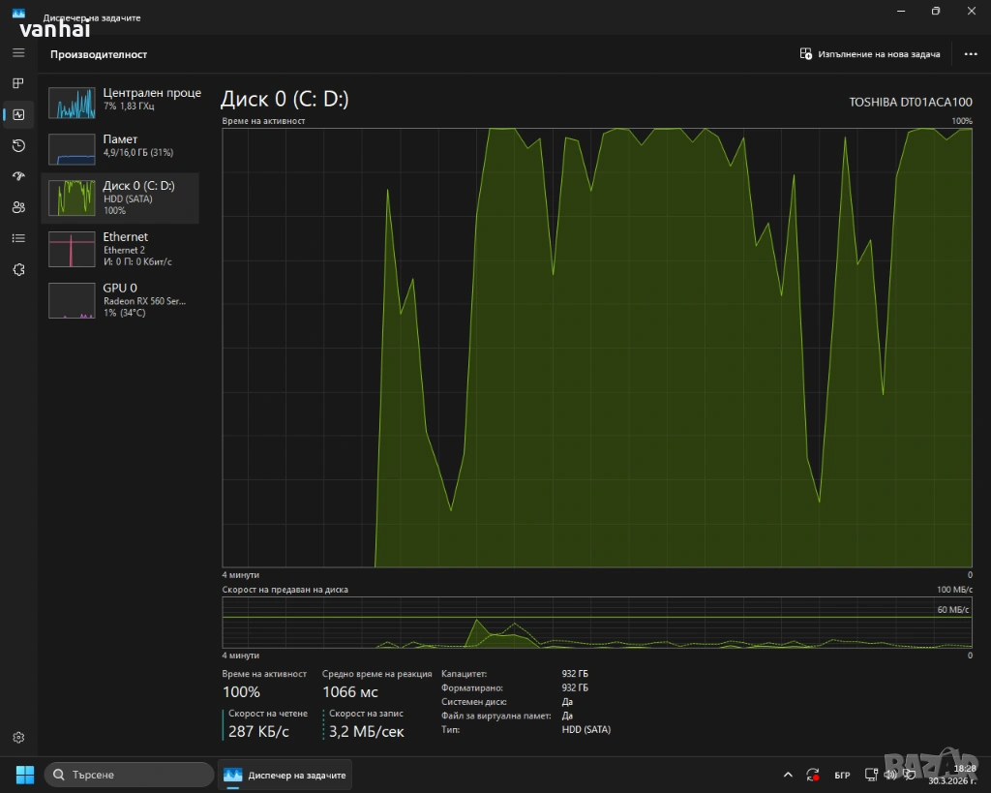Screen dimensions: 991x793
Task: Switch the БГР input language indicator
Action: (x=842, y=776)
